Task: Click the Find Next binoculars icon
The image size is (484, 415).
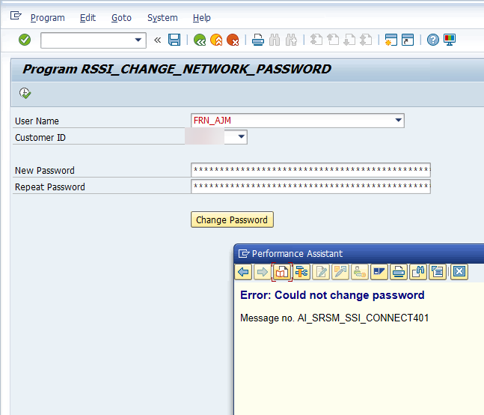Action: [291, 40]
